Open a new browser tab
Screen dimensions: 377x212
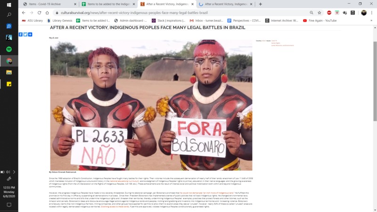pyautogui.click(x=261, y=4)
